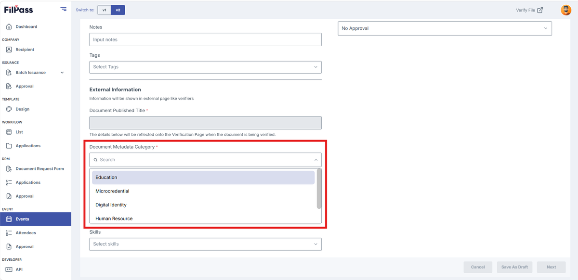This screenshot has width=578, height=280.
Task: Collapse Document Metadata Category dropdown arrow
Action: click(316, 160)
